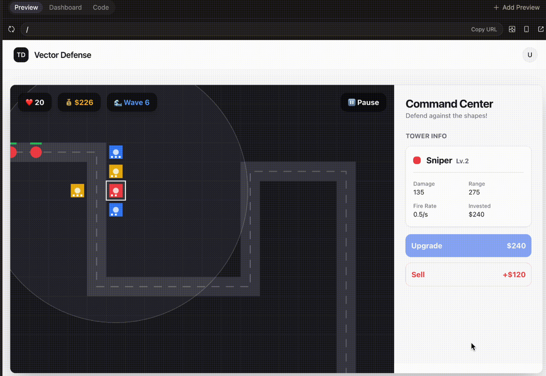The height and width of the screenshot is (376, 546).
Task: Select the red Sniper tower on the map
Action: 116,190
